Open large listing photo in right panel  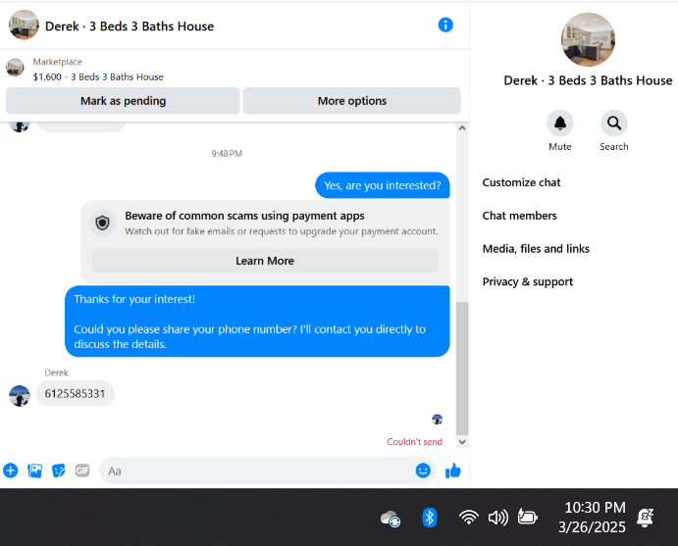coord(588,40)
